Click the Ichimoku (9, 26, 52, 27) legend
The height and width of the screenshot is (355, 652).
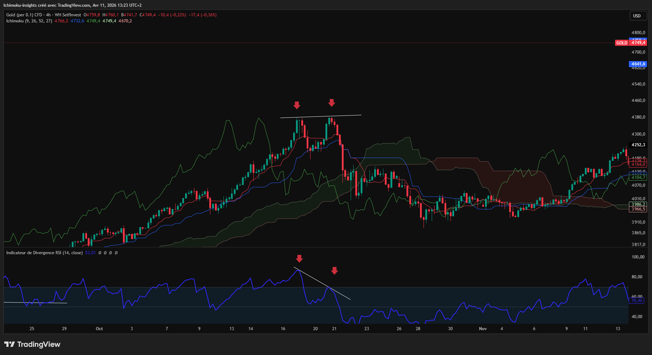click(29, 21)
